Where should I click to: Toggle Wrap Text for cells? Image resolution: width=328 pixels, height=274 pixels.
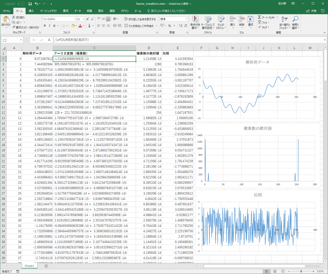click(140, 19)
